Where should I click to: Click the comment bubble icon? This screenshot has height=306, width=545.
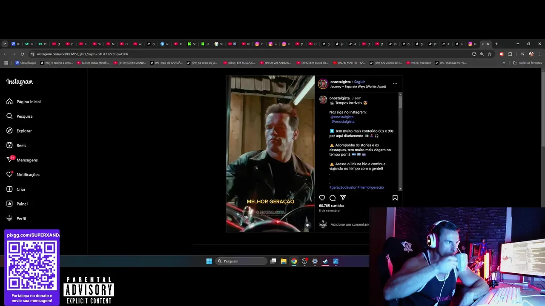point(333,198)
